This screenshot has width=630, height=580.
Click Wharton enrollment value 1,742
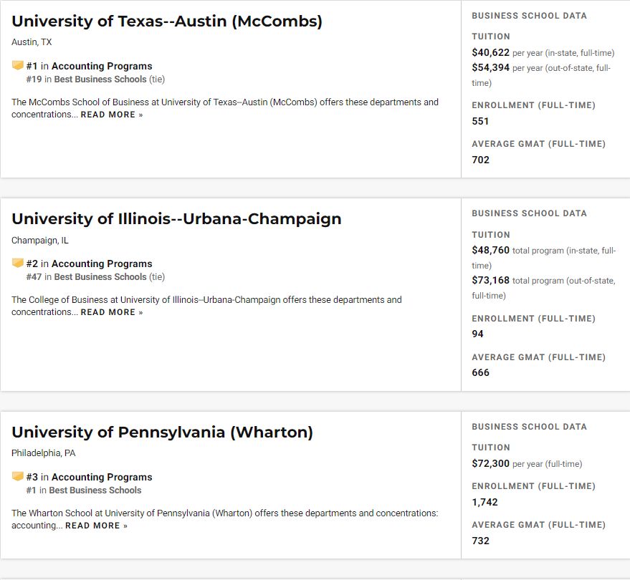click(485, 502)
